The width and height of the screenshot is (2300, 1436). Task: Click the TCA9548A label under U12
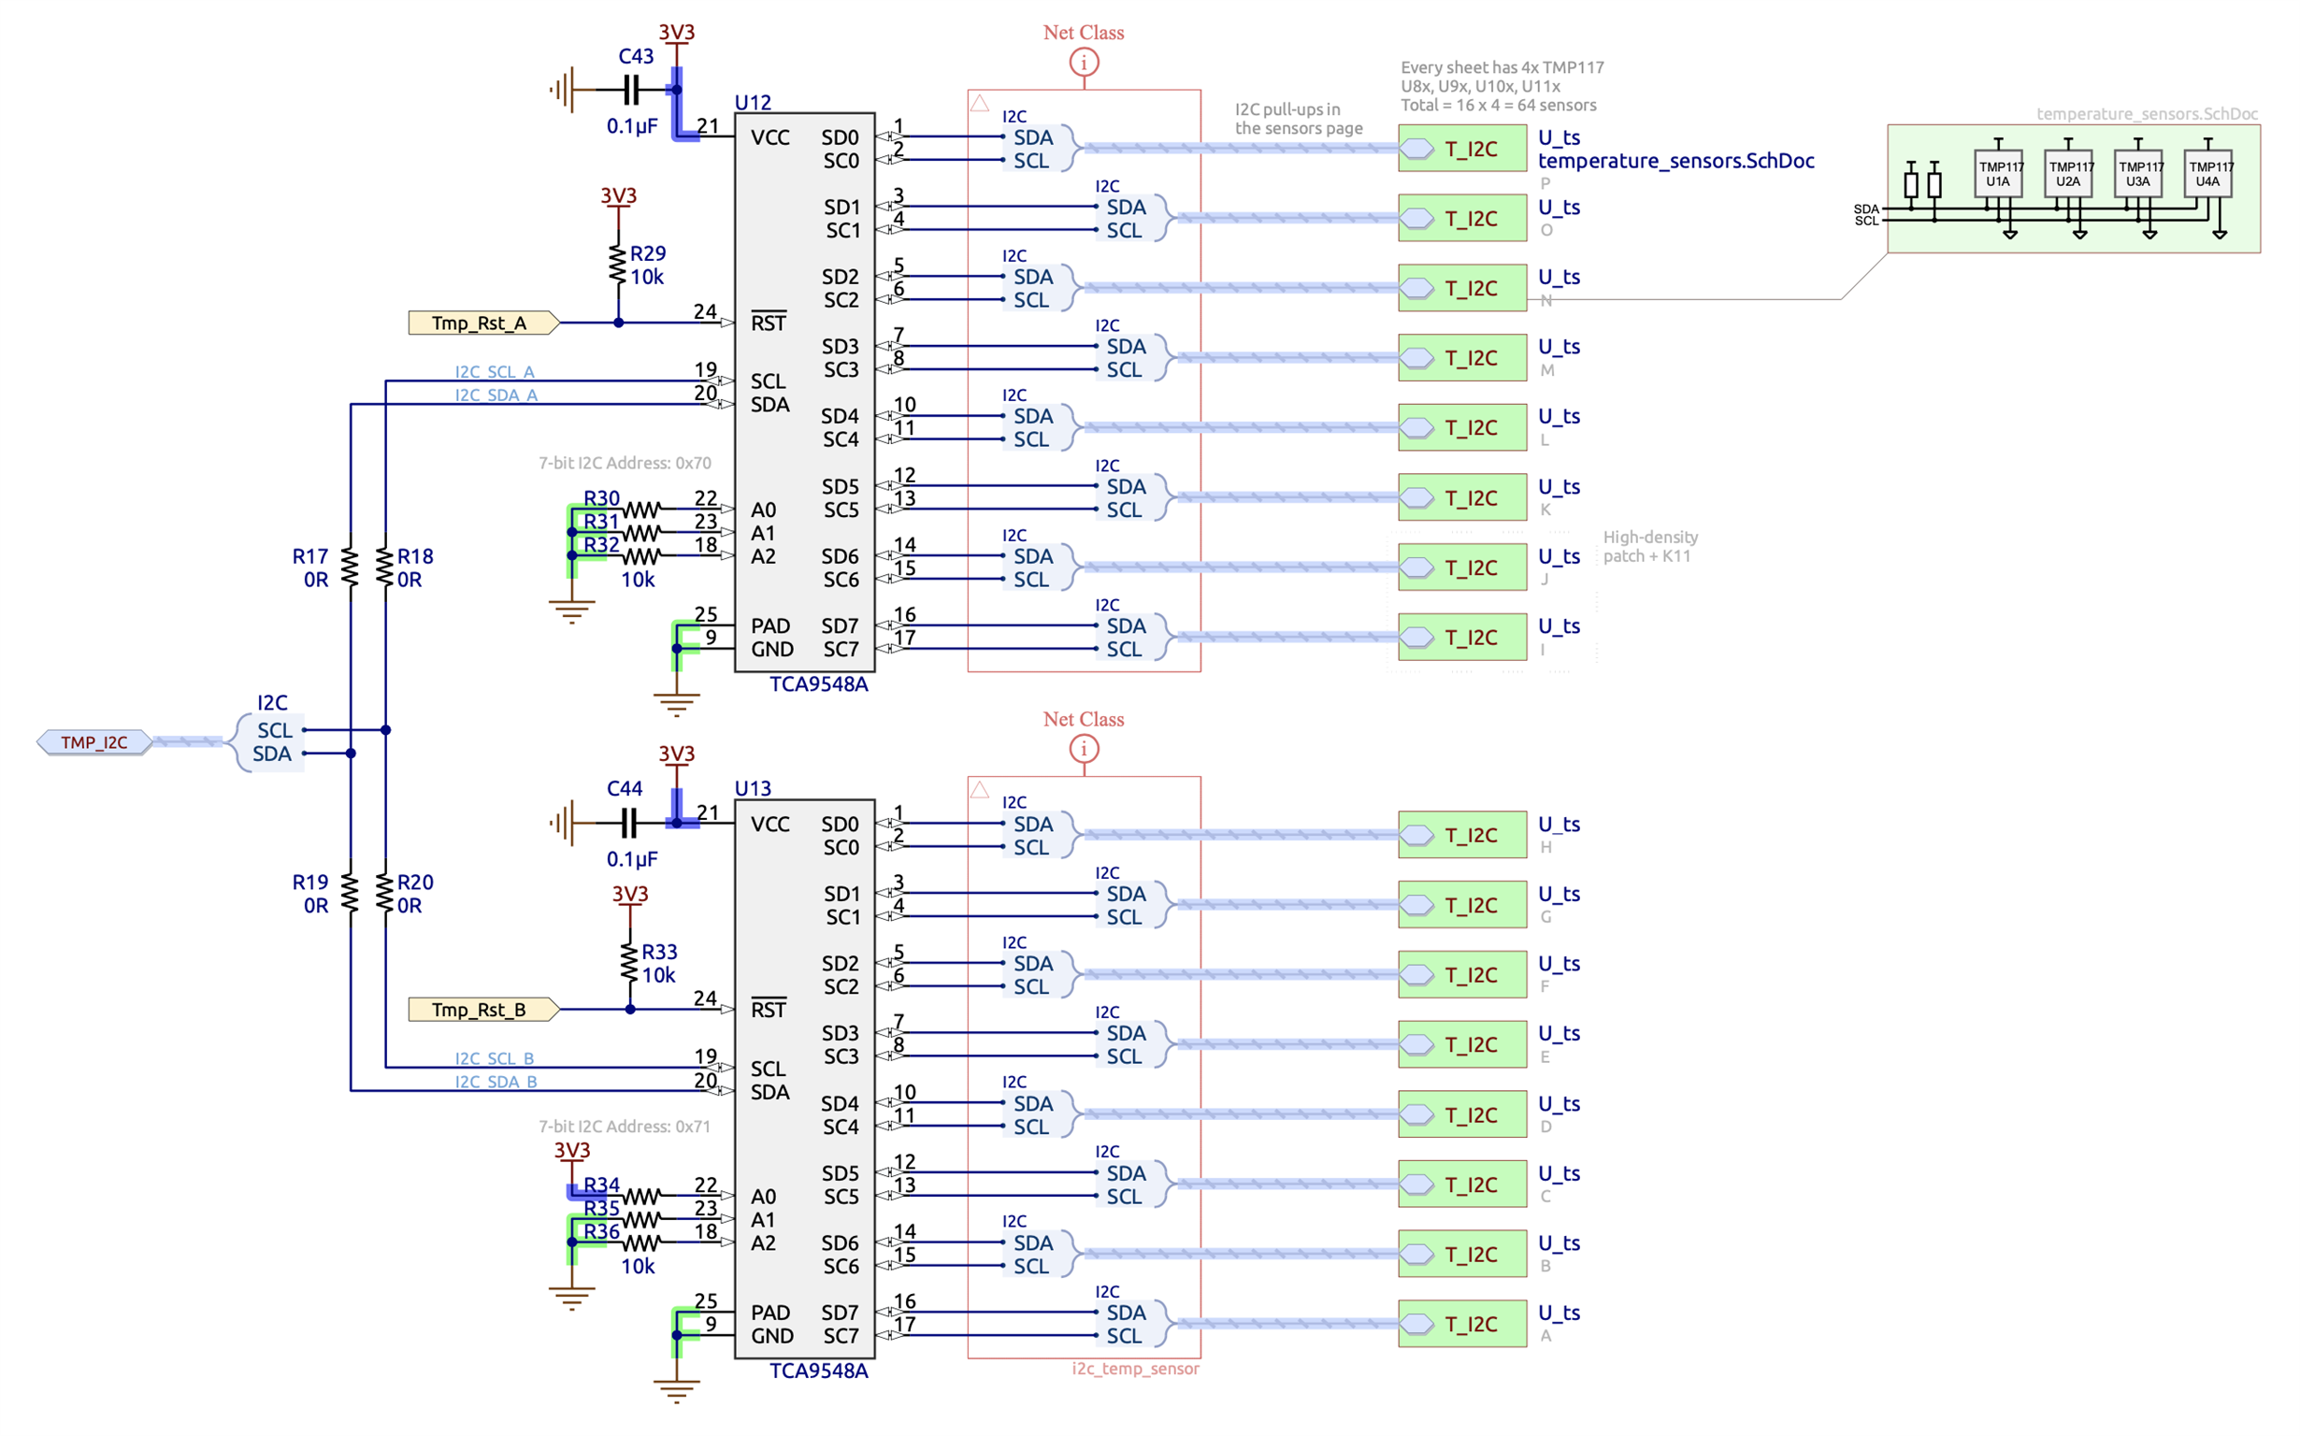click(x=819, y=684)
